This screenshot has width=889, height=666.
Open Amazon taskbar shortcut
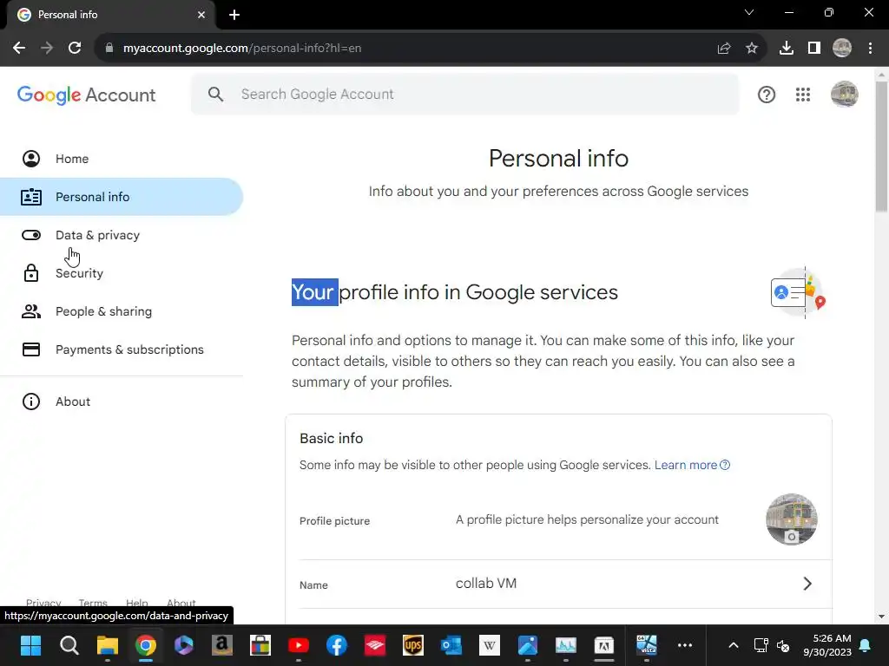coord(221,645)
